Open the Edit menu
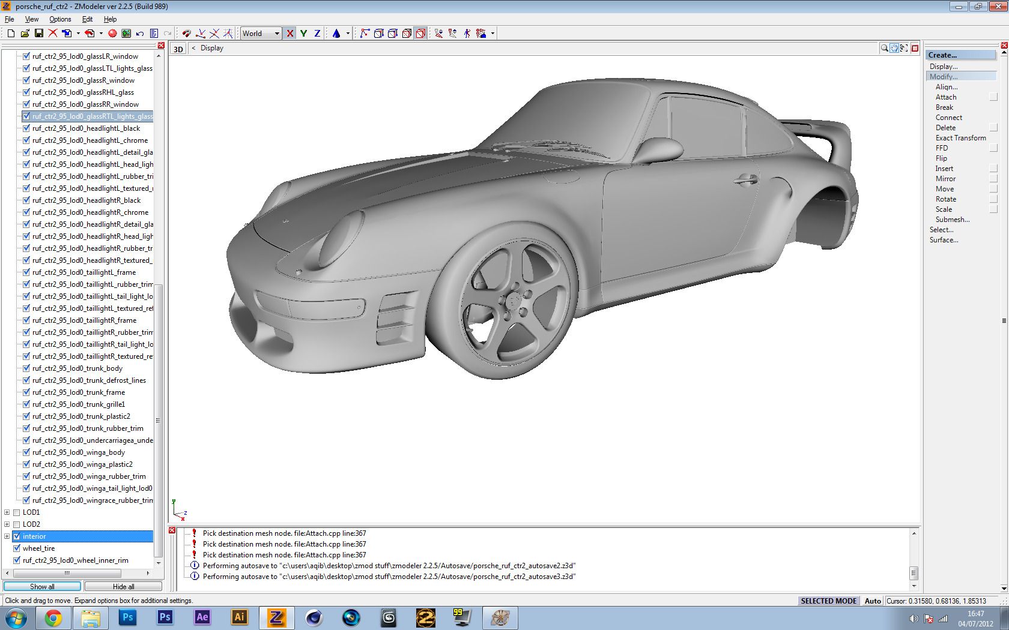Image resolution: width=1009 pixels, height=630 pixels. coord(87,19)
